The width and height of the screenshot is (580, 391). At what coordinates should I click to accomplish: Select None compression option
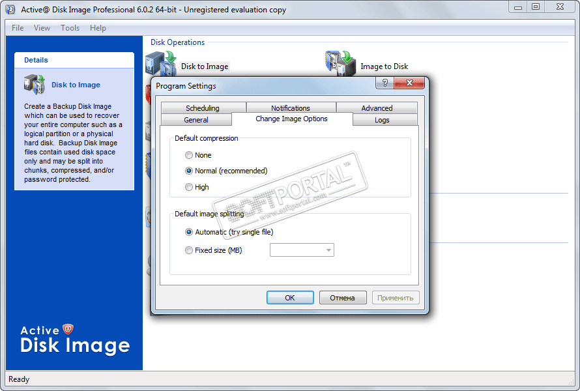coord(188,155)
